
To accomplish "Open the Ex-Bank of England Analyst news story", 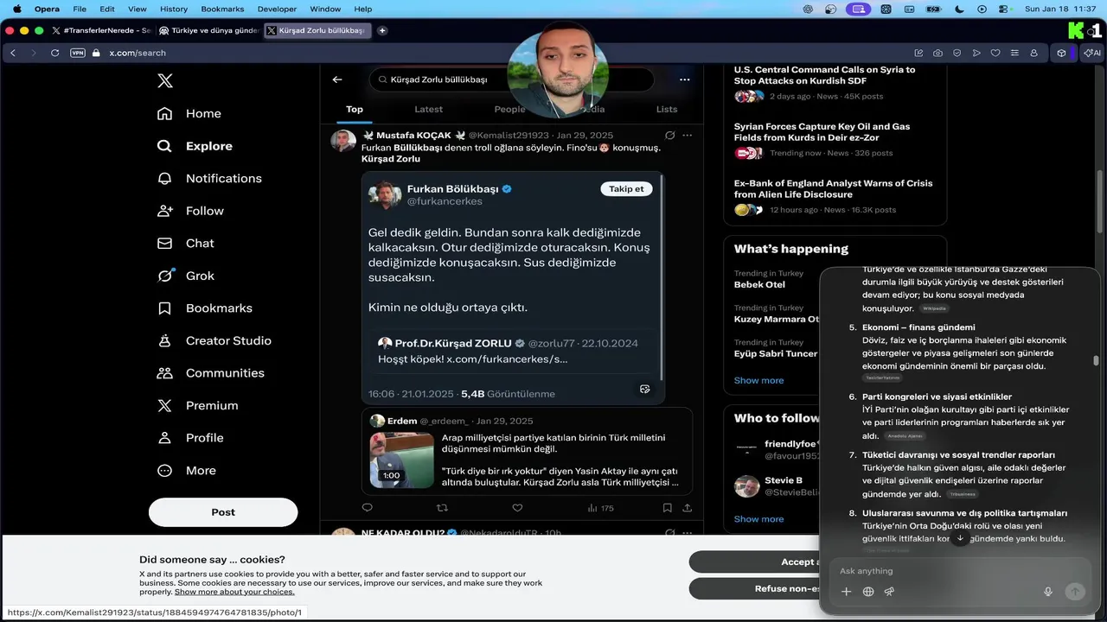I will [833, 188].
